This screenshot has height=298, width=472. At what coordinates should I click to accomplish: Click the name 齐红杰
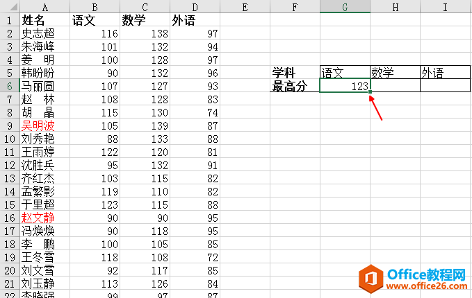[38, 178]
